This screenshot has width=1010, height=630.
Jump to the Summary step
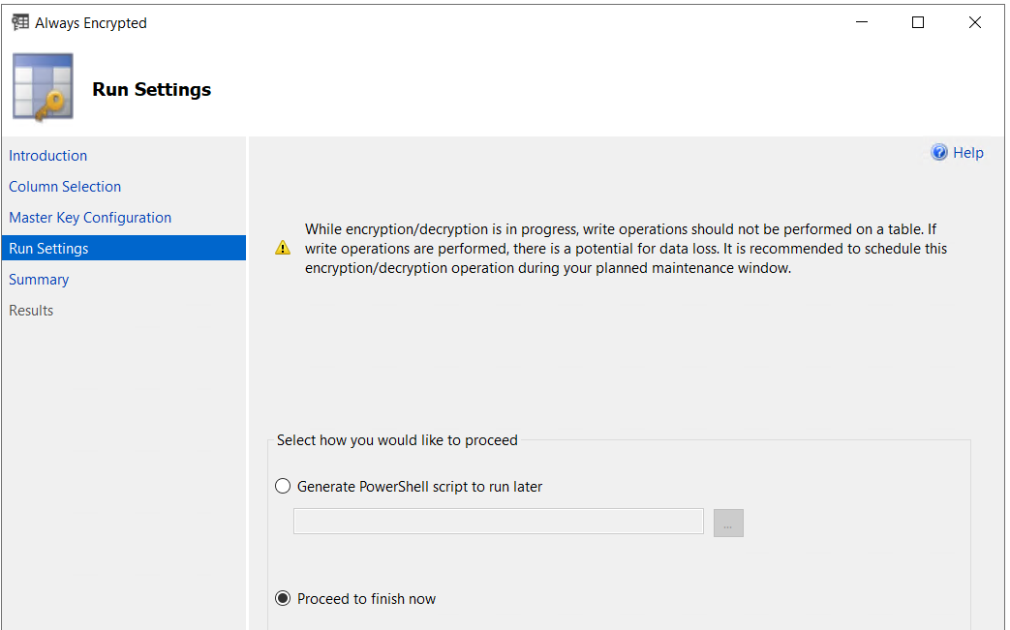pos(39,280)
